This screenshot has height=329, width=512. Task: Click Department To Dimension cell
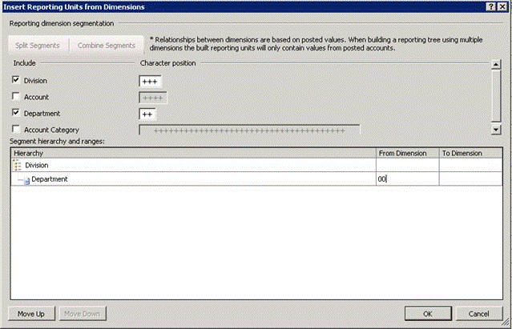471,179
